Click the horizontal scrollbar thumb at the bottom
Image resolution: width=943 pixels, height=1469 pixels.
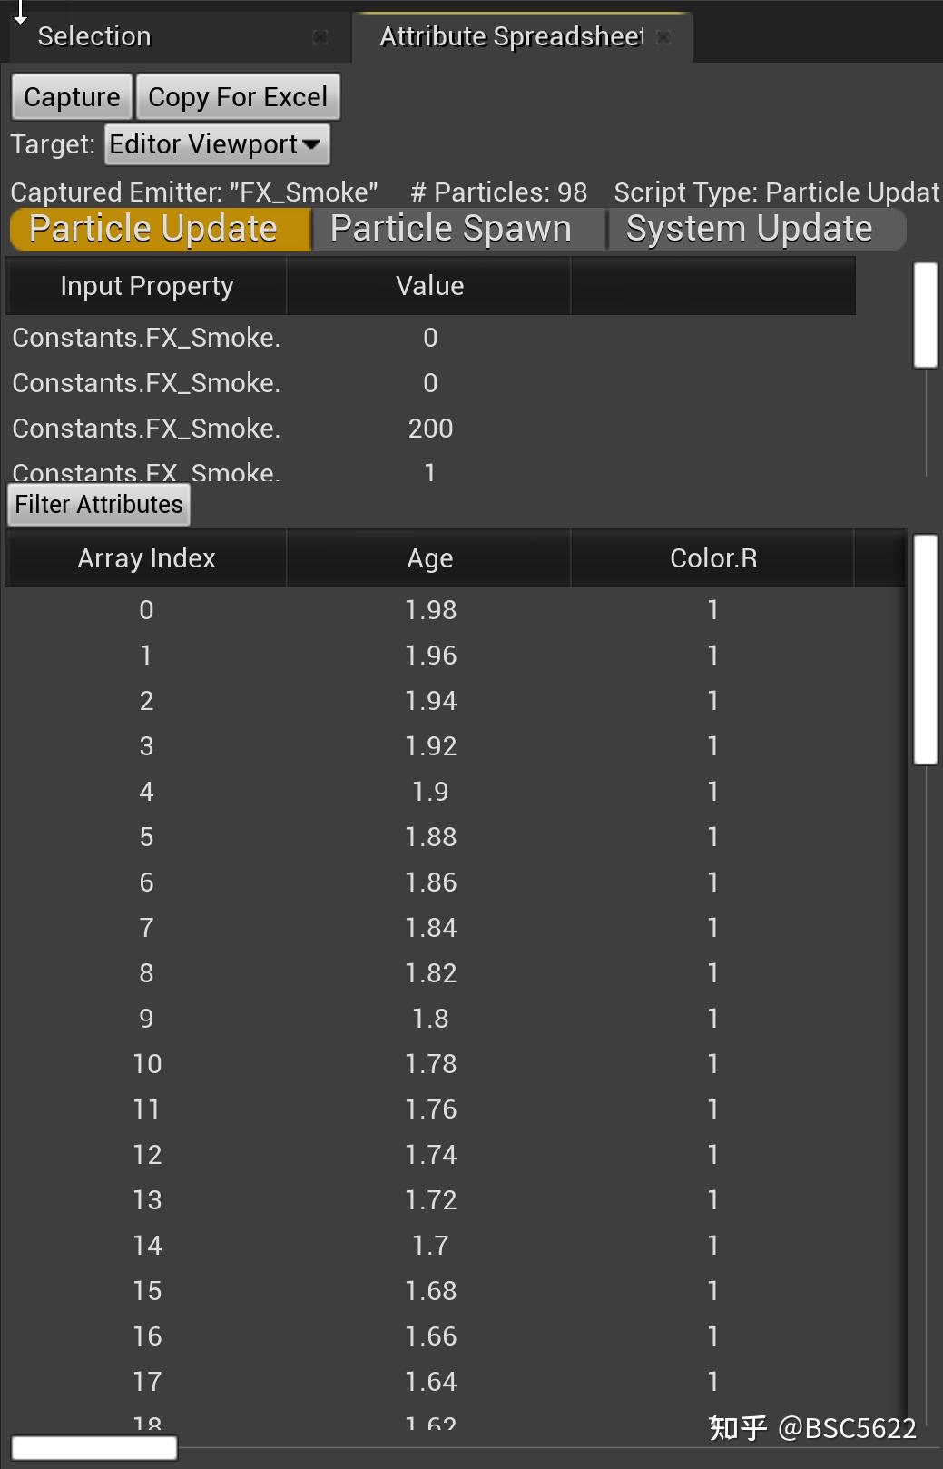tap(93, 1447)
